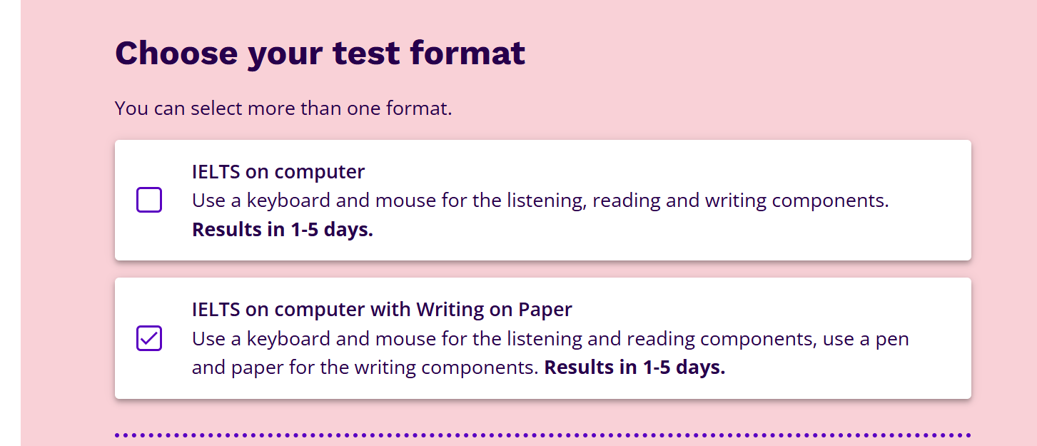1037x446 pixels.
Task: Click the keyboard and mouse description in first card
Action: (540, 201)
